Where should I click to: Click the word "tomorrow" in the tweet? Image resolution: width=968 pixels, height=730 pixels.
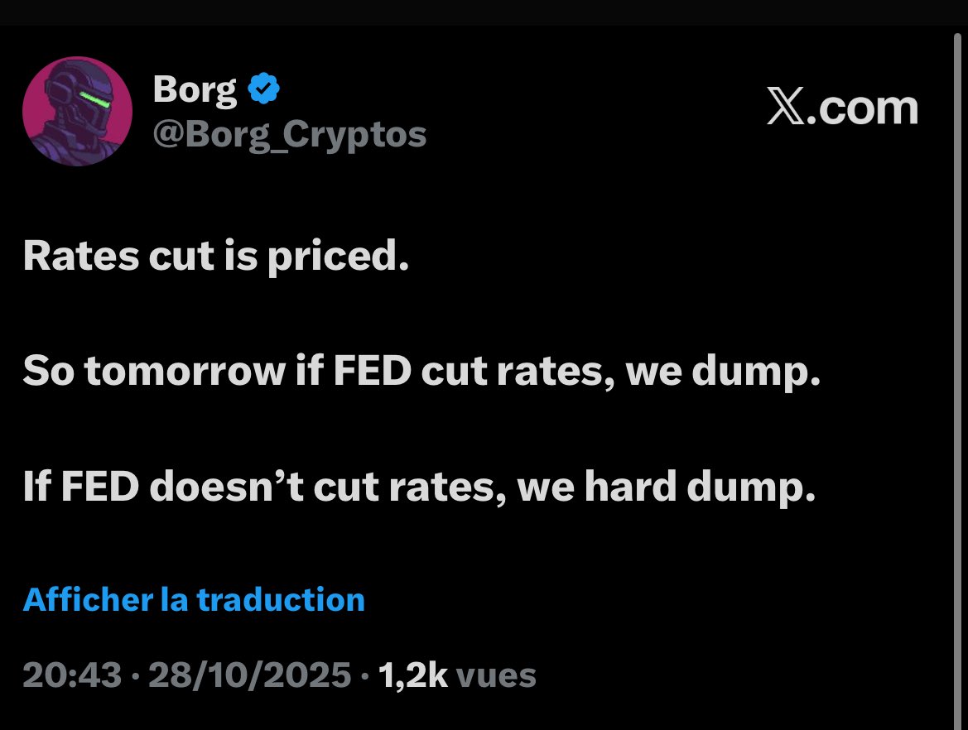(x=184, y=373)
